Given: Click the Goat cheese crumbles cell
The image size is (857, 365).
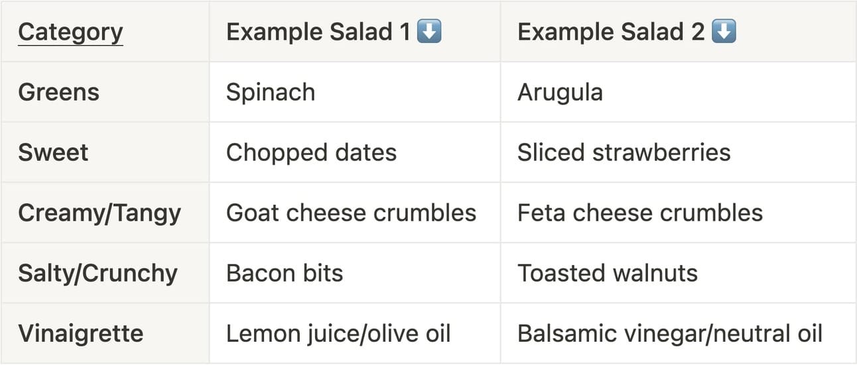Looking at the screenshot, I should tap(351, 213).
